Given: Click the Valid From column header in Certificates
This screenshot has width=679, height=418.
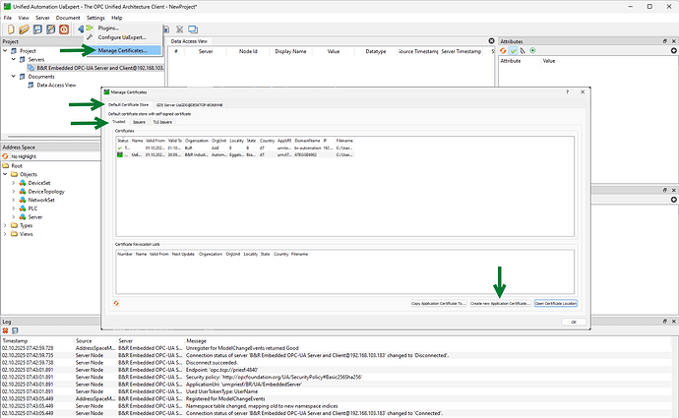Looking at the screenshot, I should point(155,141).
